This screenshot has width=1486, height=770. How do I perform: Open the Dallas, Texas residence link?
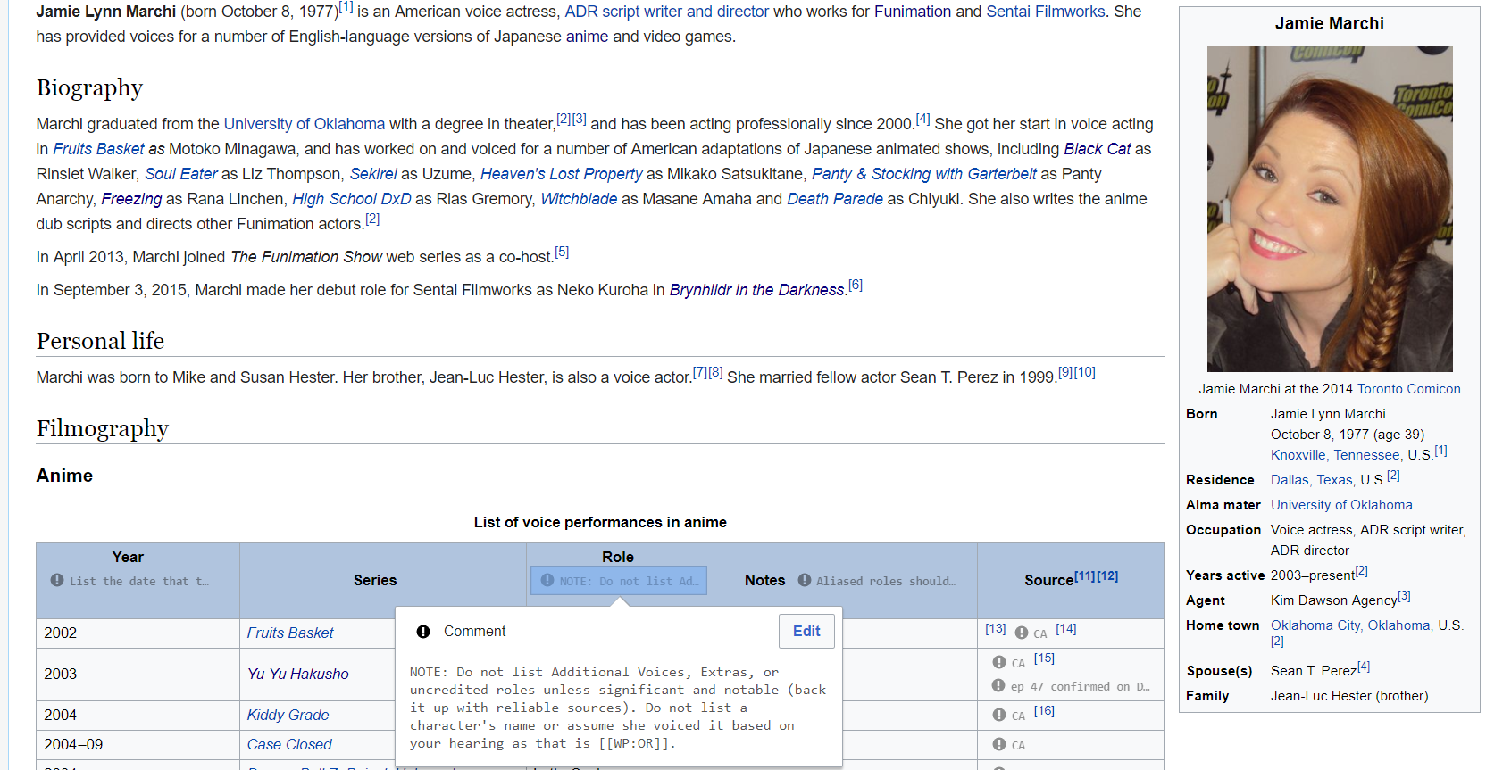[x=1312, y=480]
